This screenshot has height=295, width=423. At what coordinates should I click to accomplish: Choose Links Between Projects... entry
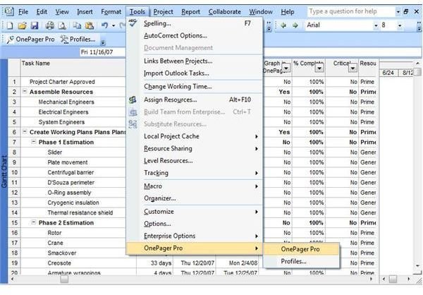click(x=195, y=61)
